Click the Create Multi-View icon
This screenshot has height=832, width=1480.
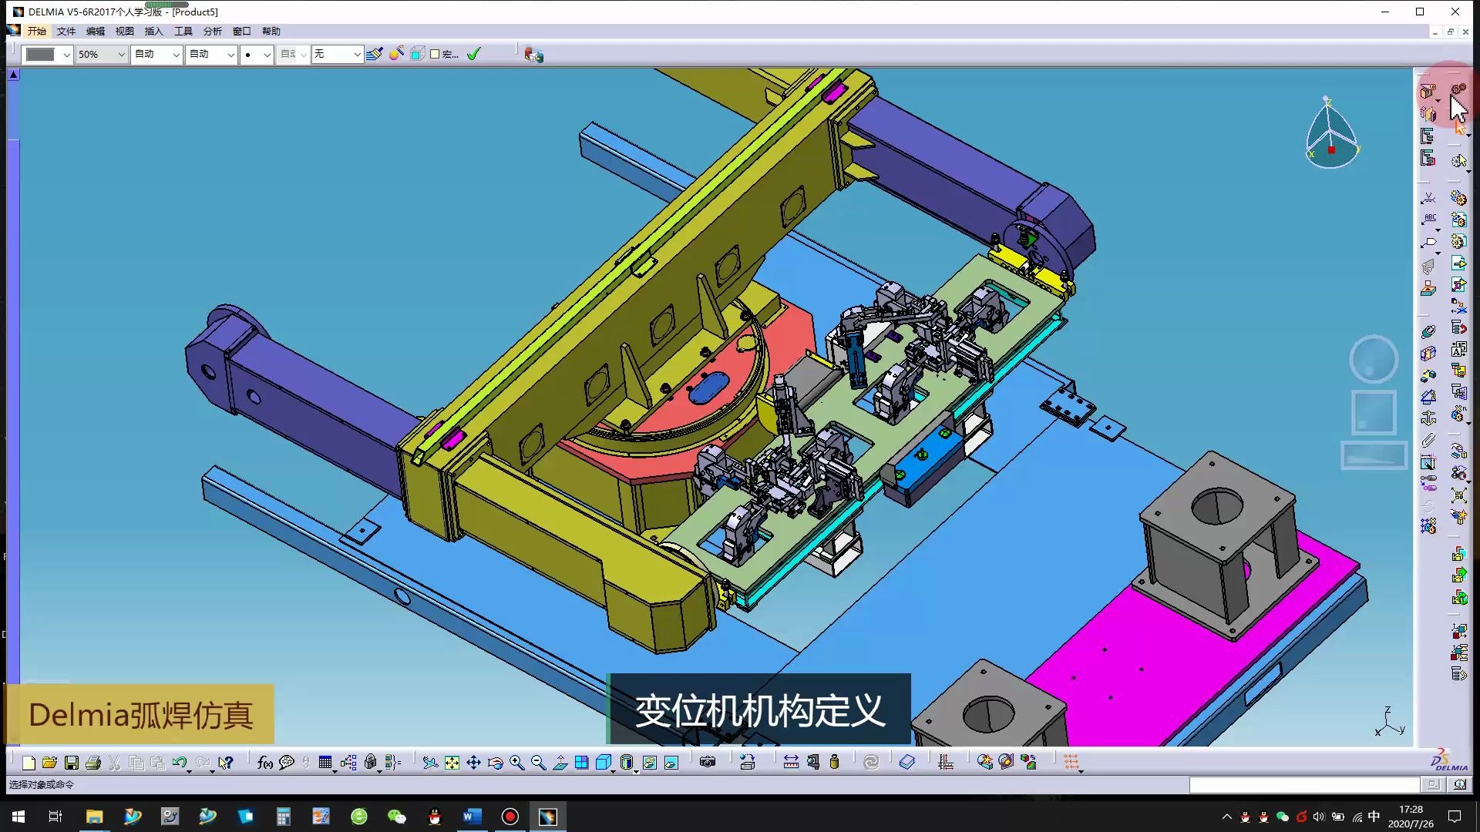pyautogui.click(x=582, y=763)
